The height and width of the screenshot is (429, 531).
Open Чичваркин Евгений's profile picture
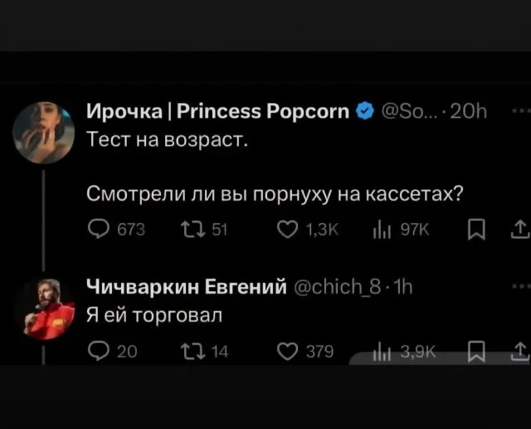tap(43, 309)
